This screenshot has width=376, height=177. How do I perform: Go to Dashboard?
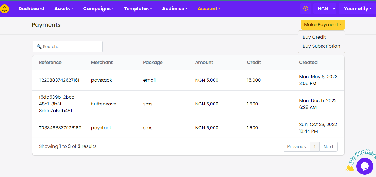(x=31, y=9)
